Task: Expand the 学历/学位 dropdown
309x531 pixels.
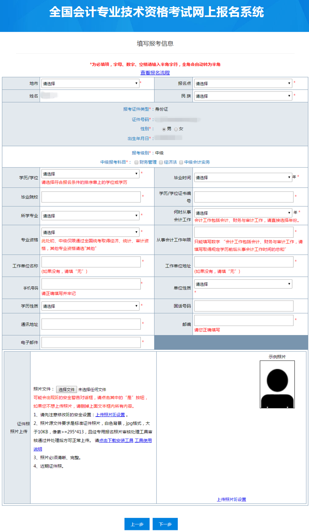Action: pyautogui.click(x=90, y=174)
